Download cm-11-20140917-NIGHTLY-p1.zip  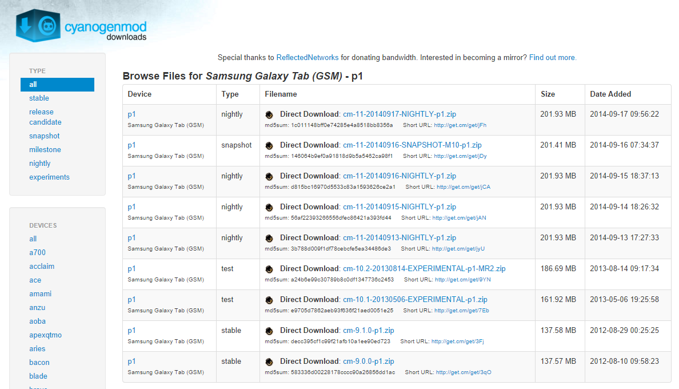[400, 114]
